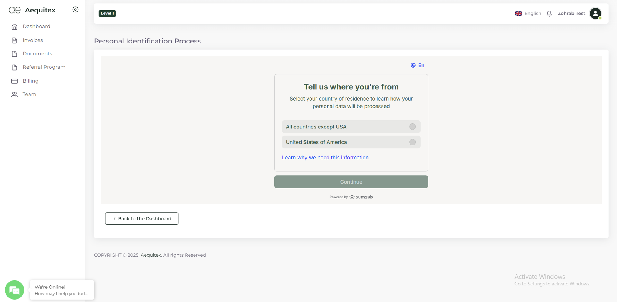Image resolution: width=618 pixels, height=304 pixels.
Task: Toggle the sidebar collapse circle icon
Action: [x=75, y=10]
